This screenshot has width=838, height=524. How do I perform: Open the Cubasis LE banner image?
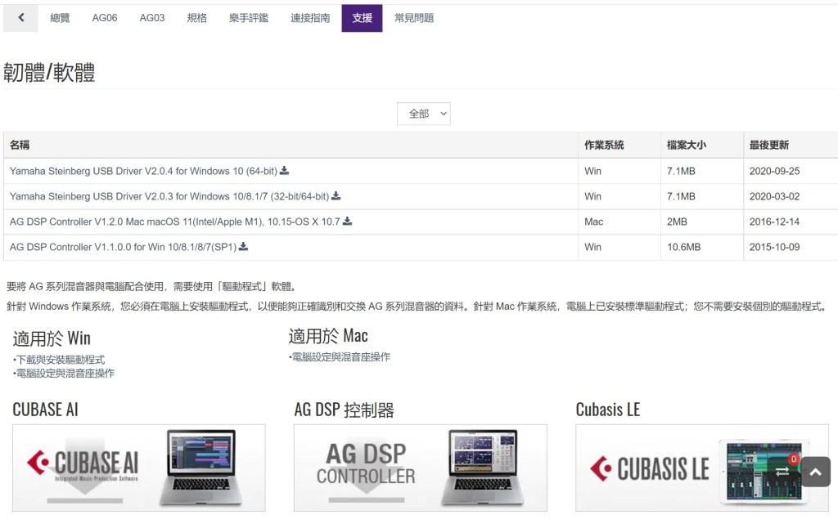click(x=701, y=468)
